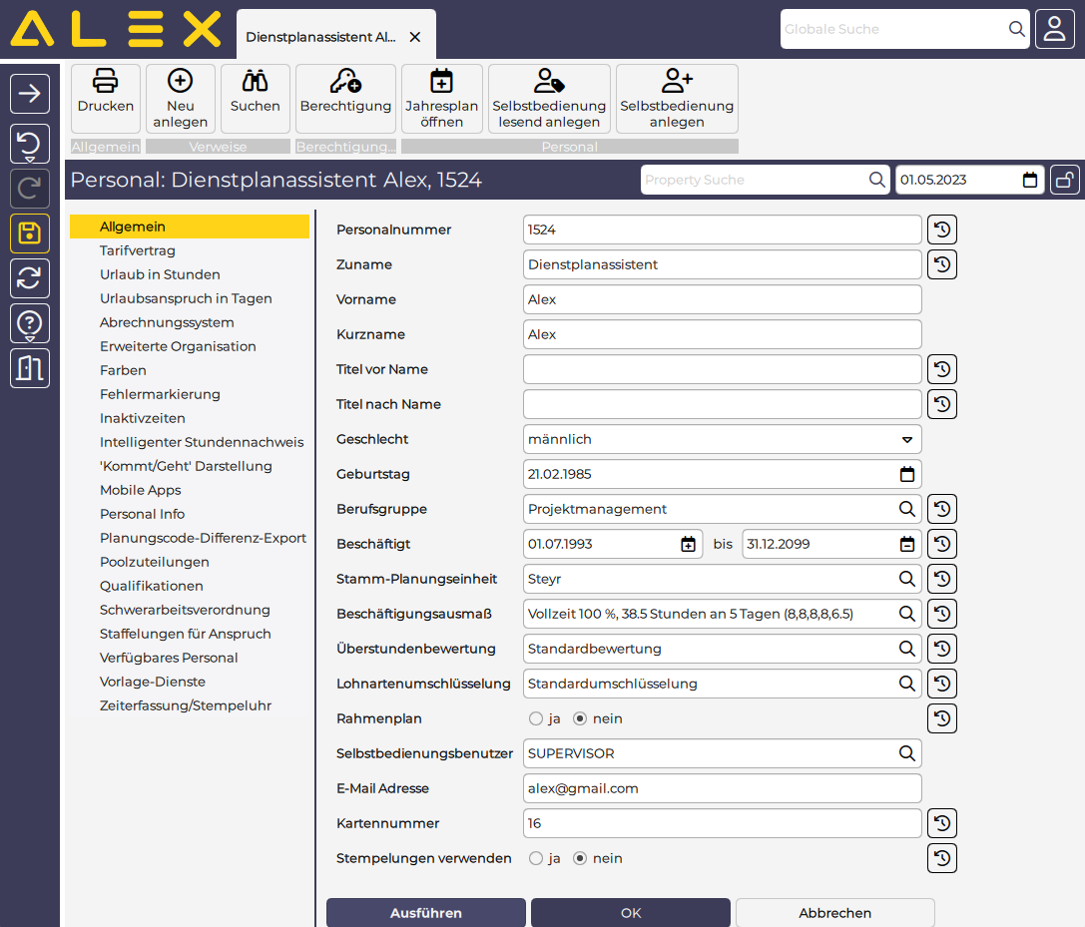This screenshot has height=927, width=1085.
Task: Click the save disk icon in sidebar
Action: pos(30,233)
